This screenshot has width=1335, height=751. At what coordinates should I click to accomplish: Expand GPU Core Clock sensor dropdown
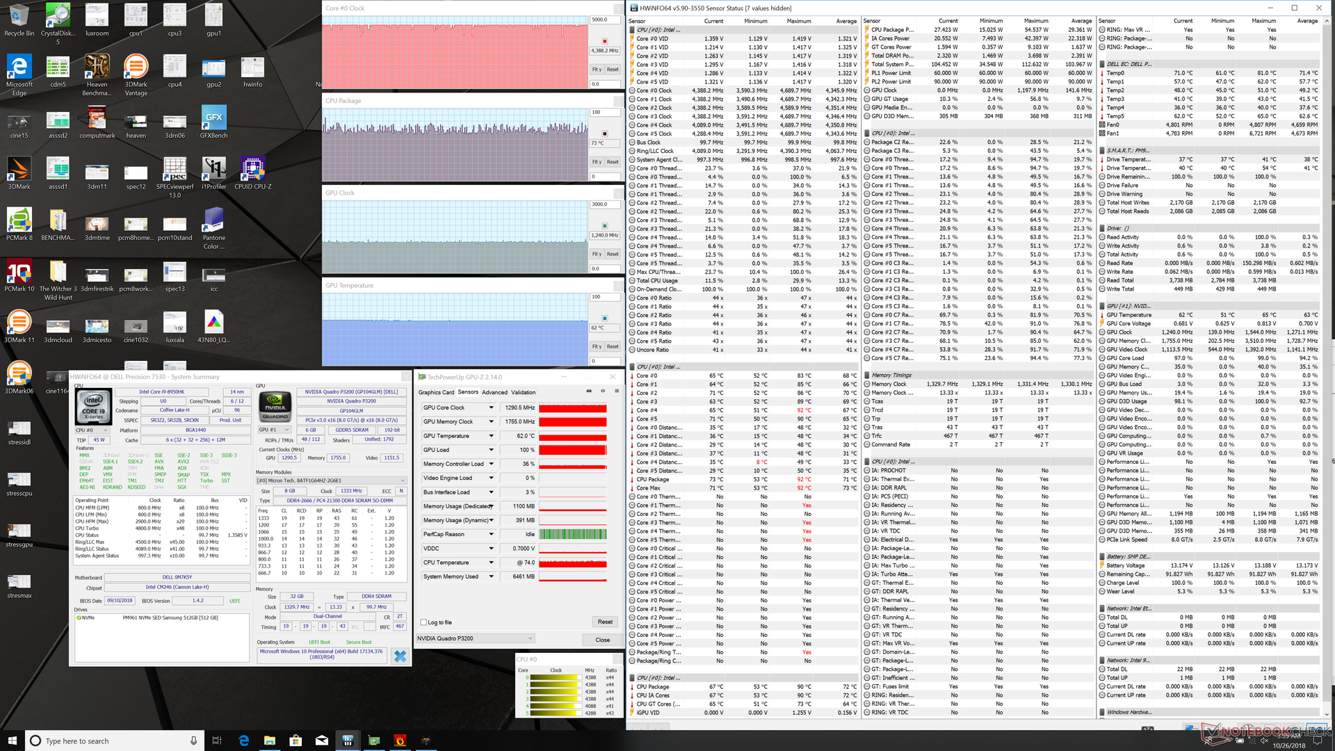pos(491,407)
